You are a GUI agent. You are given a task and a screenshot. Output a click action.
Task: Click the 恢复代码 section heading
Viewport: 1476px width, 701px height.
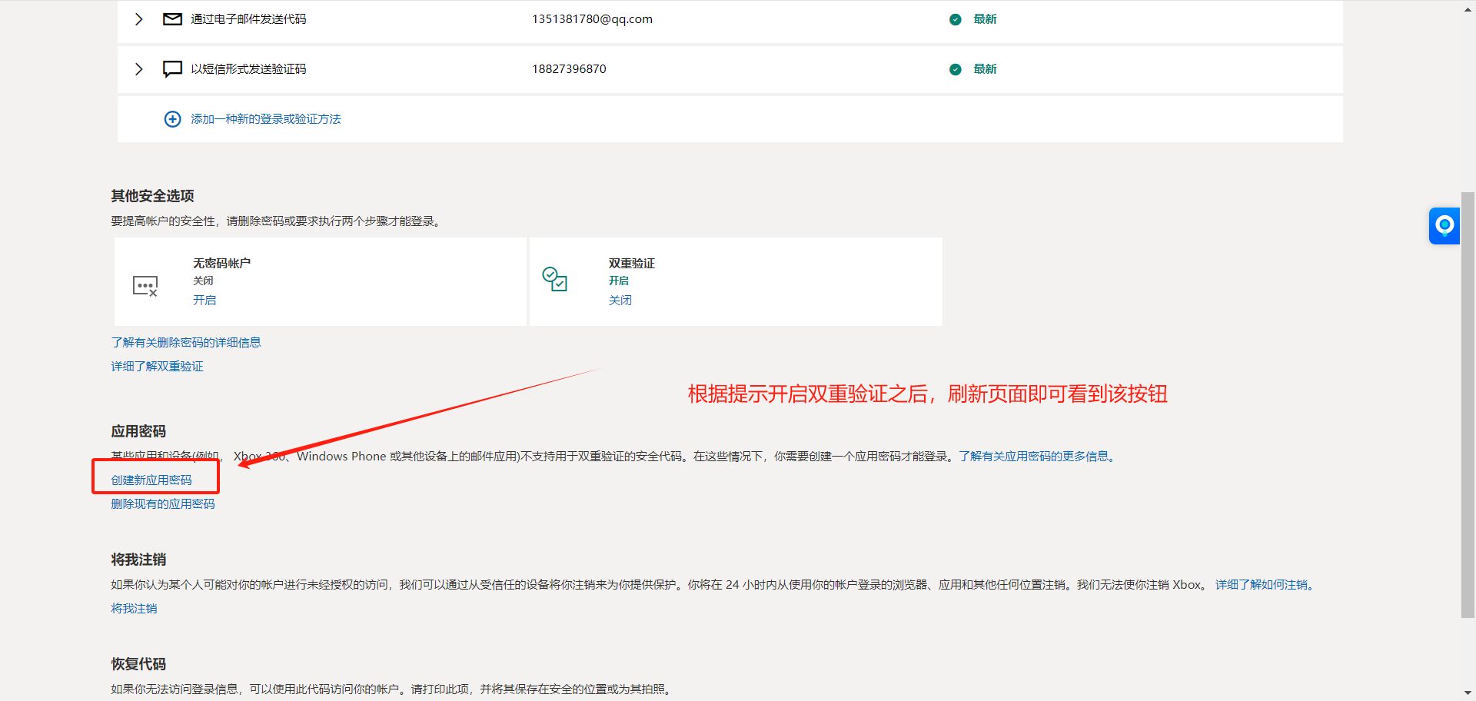point(138,664)
